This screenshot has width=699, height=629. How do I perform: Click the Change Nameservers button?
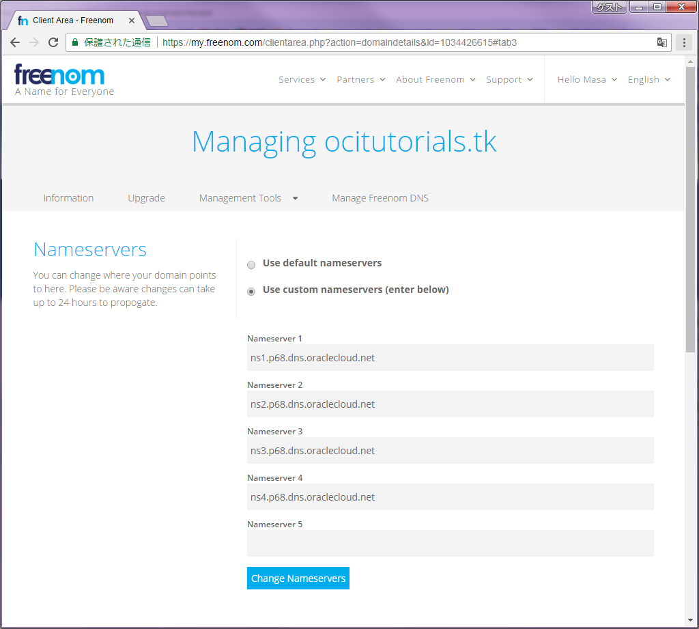(x=298, y=578)
